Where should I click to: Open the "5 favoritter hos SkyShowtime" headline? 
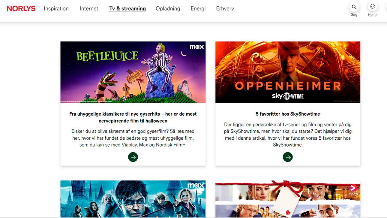(x=288, y=114)
